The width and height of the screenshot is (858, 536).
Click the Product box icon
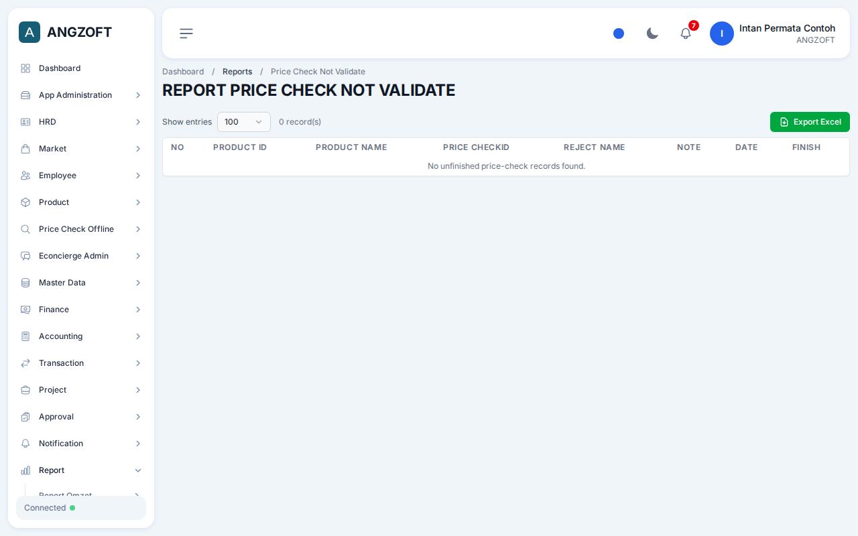(25, 202)
